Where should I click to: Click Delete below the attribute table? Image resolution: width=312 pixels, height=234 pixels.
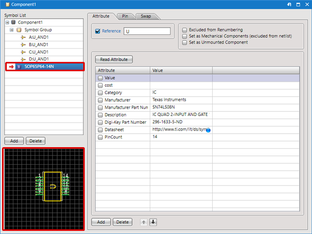pyautogui.click(x=122, y=222)
